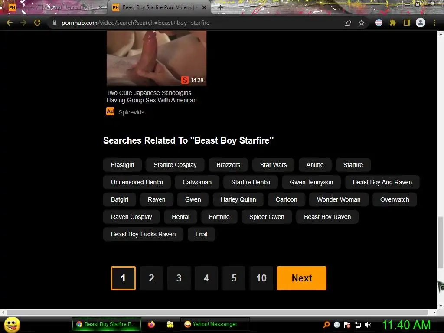The image size is (444, 333).
Task: Select the Beast Boy Starfire browser tab
Action: [159, 7]
